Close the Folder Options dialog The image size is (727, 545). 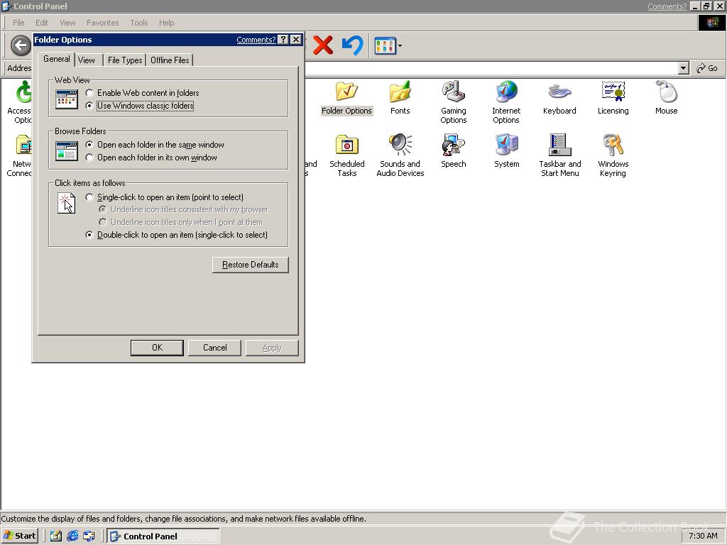coord(296,40)
